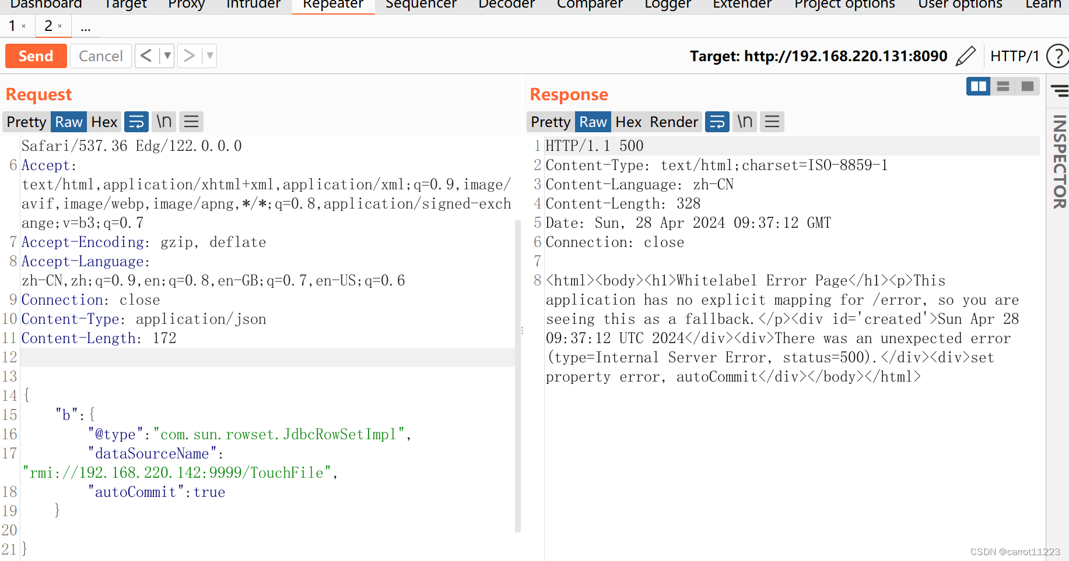
Task: Click the empty request line 12
Action: pyautogui.click(x=268, y=357)
